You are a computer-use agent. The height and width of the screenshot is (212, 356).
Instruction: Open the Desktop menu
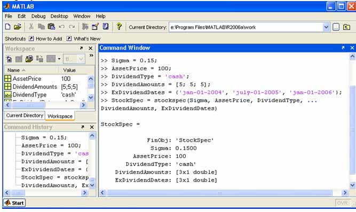(x=59, y=16)
